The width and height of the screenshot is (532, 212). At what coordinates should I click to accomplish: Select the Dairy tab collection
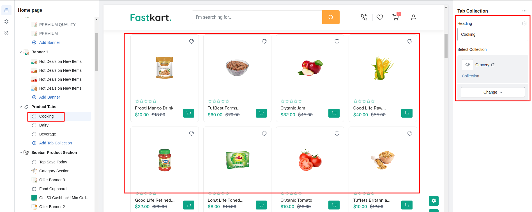[x=44, y=125]
